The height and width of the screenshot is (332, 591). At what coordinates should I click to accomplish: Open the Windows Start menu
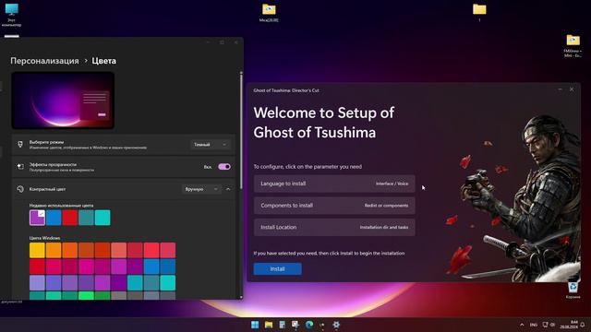[255, 325]
